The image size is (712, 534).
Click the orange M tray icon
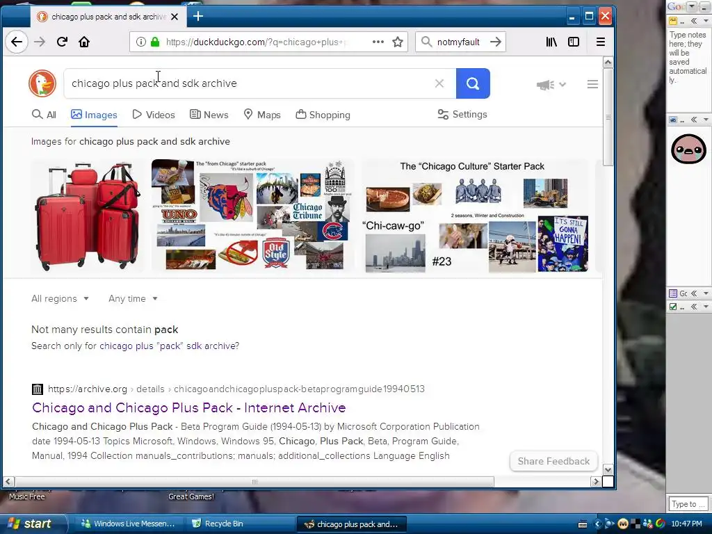[x=623, y=524]
